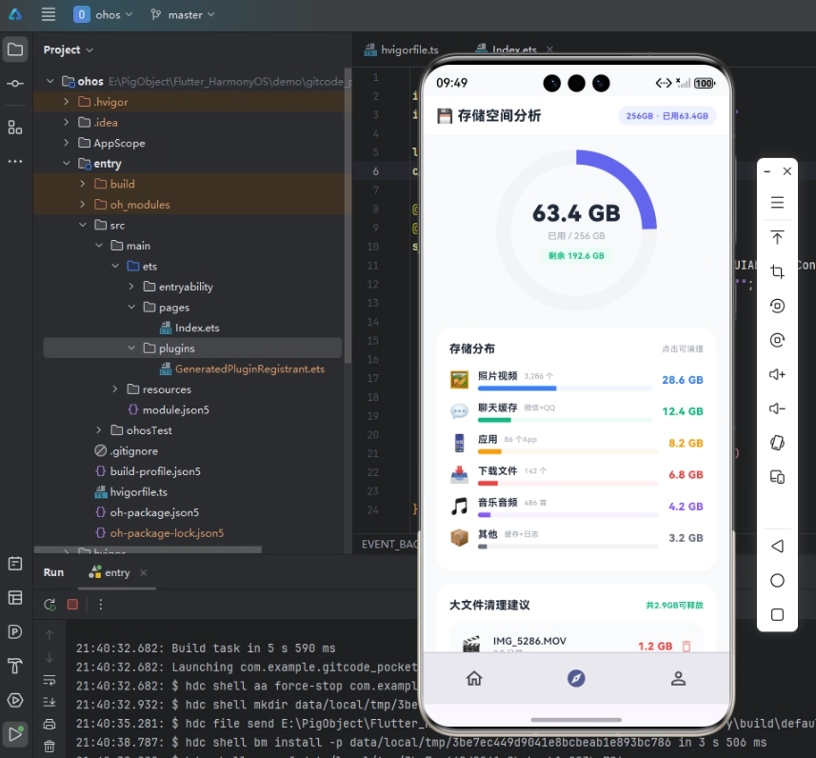Open Index.ets in project tree

[189, 328]
